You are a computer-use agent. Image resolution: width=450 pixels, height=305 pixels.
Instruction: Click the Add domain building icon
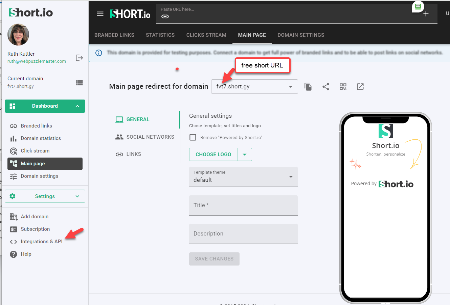[14, 217]
